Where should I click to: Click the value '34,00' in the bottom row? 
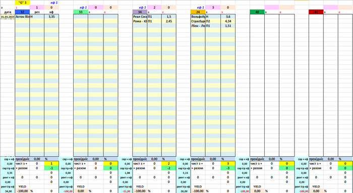click(x=9, y=191)
